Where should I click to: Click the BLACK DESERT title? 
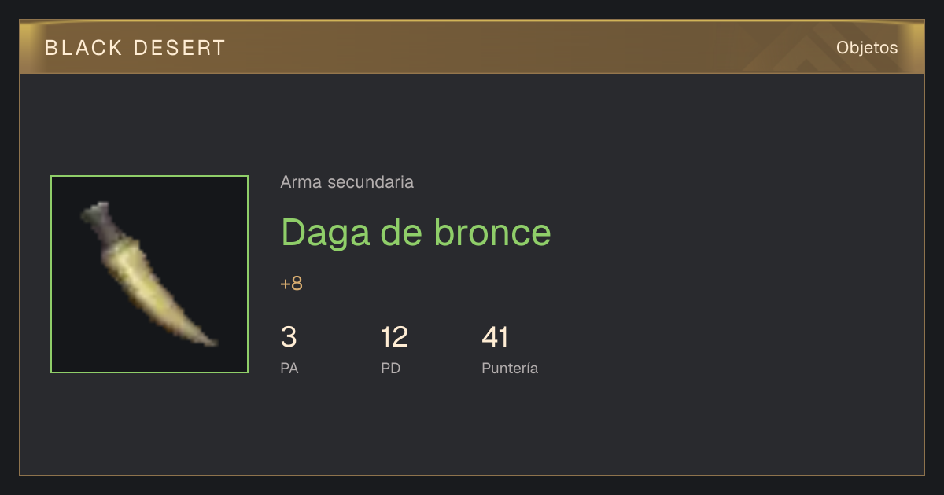tap(135, 48)
